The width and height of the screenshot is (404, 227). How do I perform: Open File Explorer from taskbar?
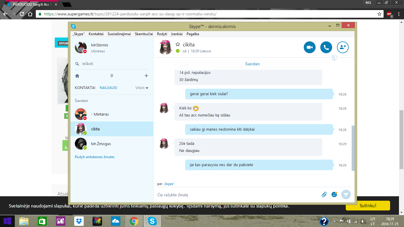tap(24, 221)
